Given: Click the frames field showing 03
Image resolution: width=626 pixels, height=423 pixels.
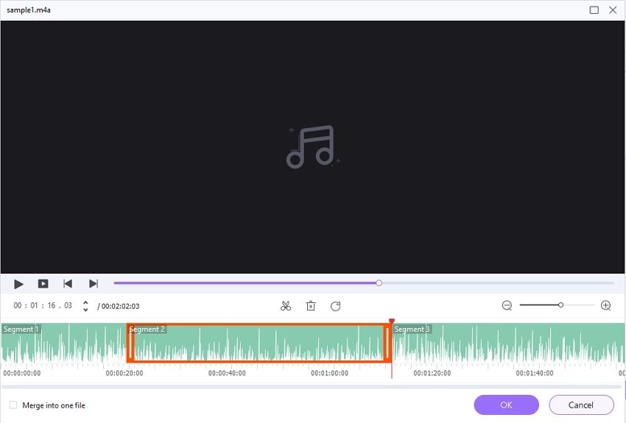Looking at the screenshot, I should pyautogui.click(x=68, y=306).
